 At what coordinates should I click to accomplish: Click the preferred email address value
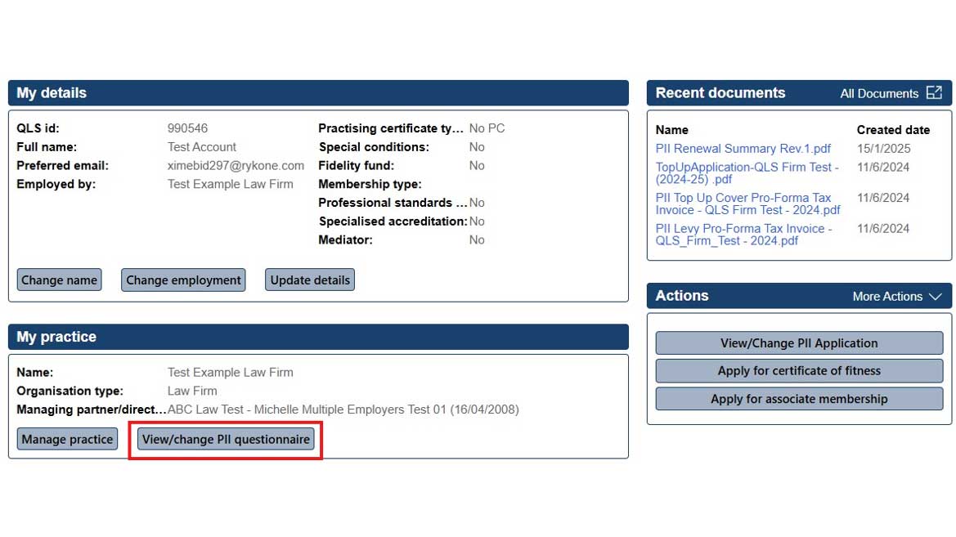tap(236, 166)
